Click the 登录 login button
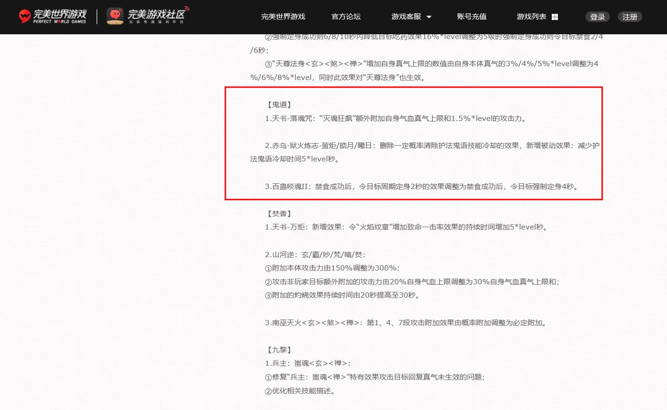Viewport: 667px width, 410px height. [597, 16]
